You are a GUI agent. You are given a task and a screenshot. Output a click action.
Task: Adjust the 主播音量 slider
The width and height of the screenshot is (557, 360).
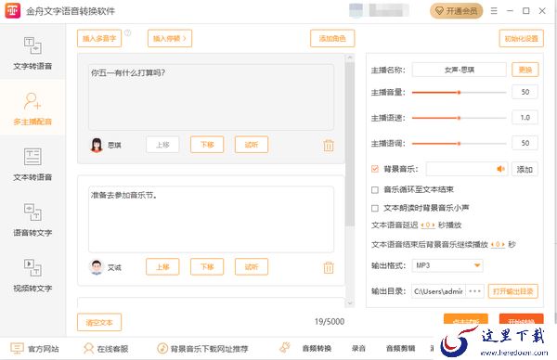pos(459,92)
